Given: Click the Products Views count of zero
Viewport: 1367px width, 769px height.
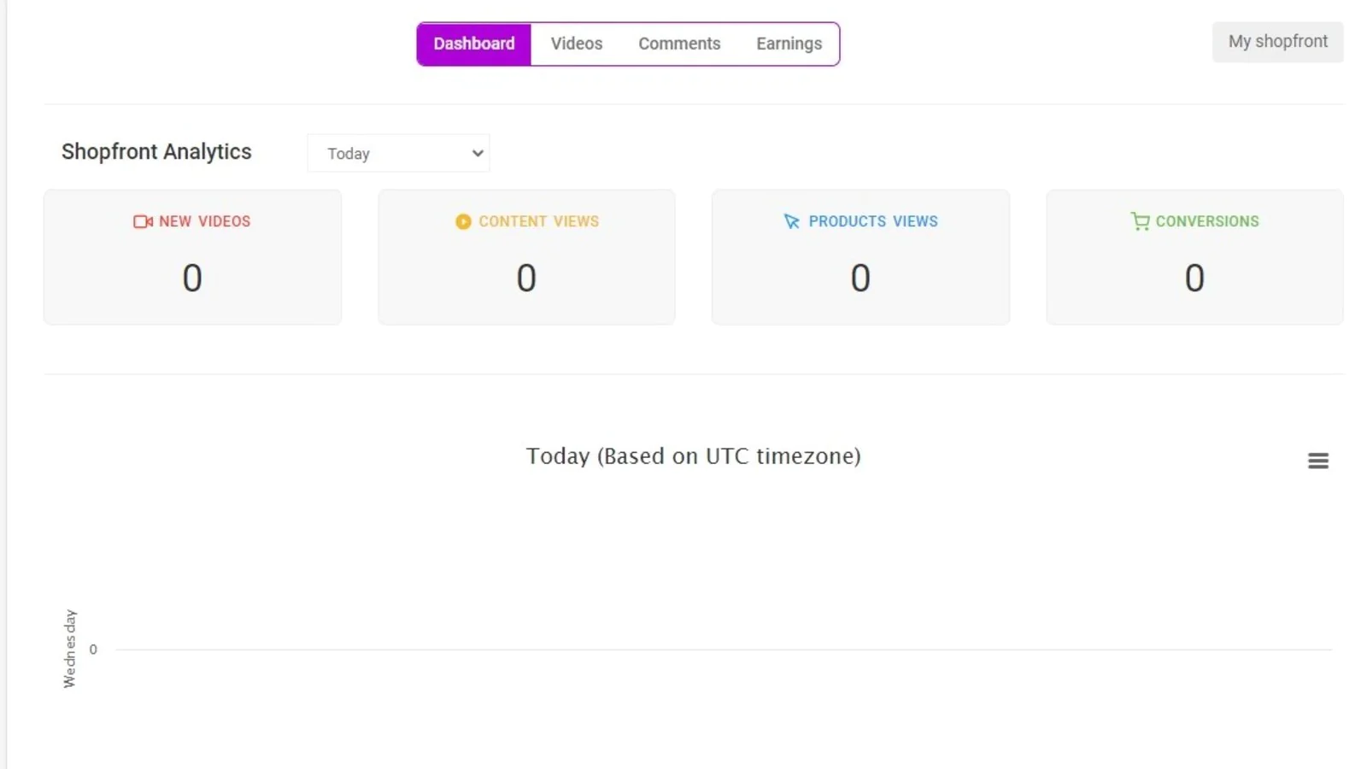Looking at the screenshot, I should (x=860, y=278).
